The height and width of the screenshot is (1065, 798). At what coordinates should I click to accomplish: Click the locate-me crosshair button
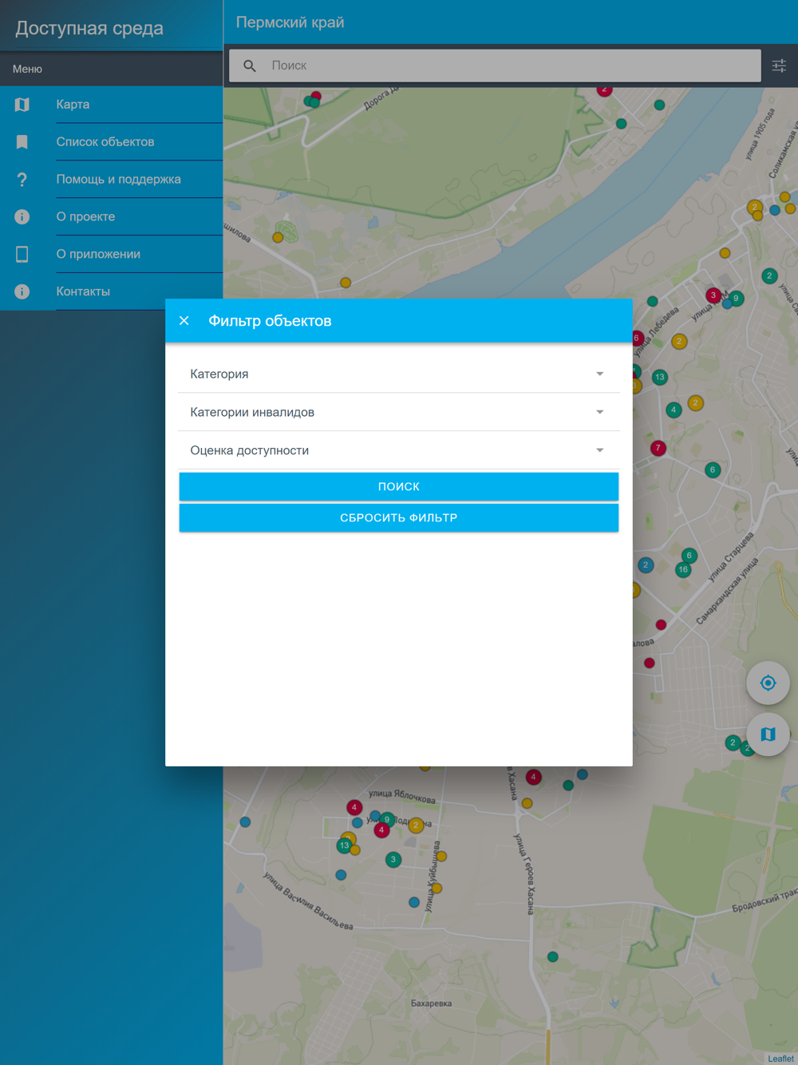(768, 683)
